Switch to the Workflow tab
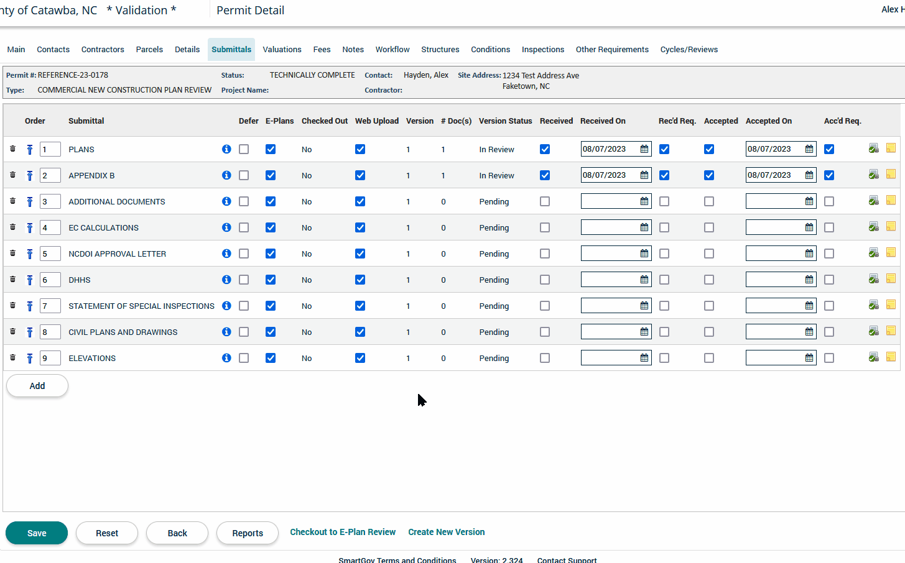The image size is (905, 563). 392,50
